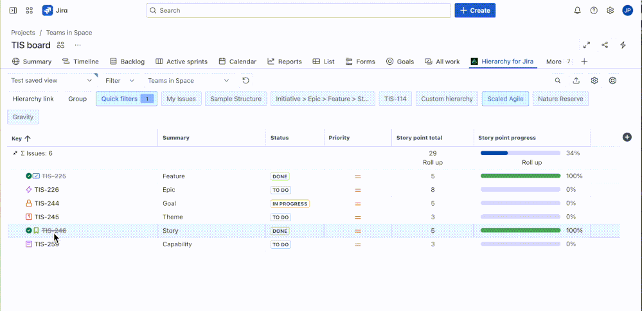Open the Reports tab
Image resolution: width=642 pixels, height=311 pixels.
point(284,62)
